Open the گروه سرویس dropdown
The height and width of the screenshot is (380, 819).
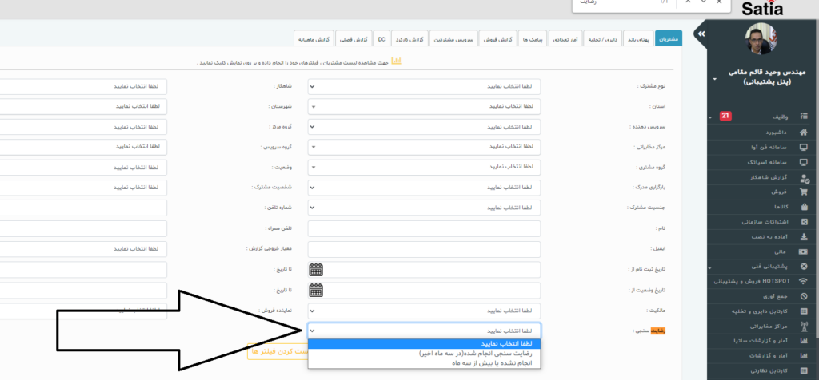[x=83, y=147]
